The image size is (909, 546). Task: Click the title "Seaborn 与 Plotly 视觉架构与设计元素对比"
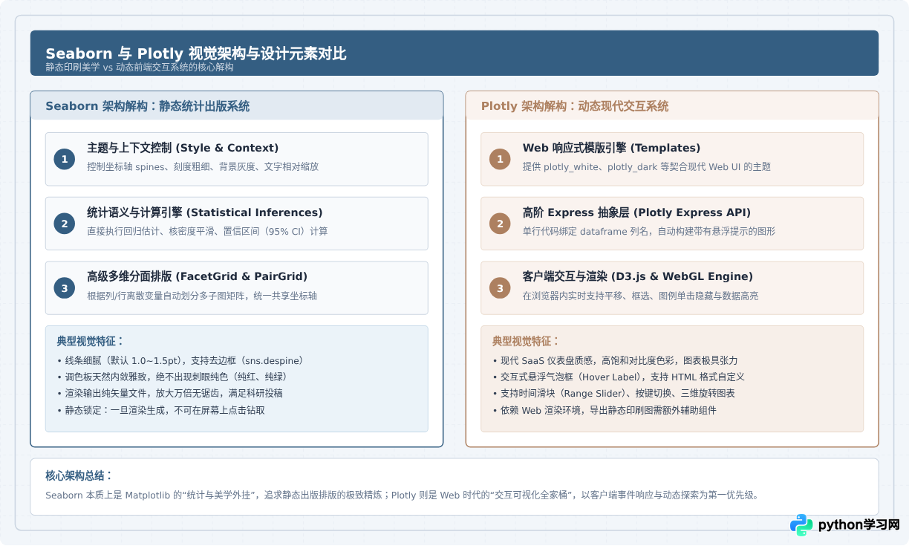(196, 53)
